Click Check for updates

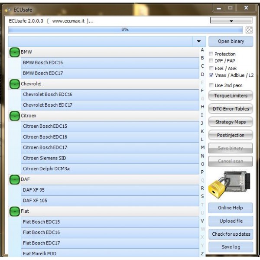tap(231, 234)
